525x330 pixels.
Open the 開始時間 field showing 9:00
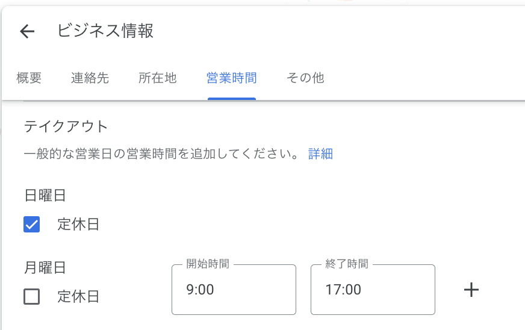pos(234,290)
